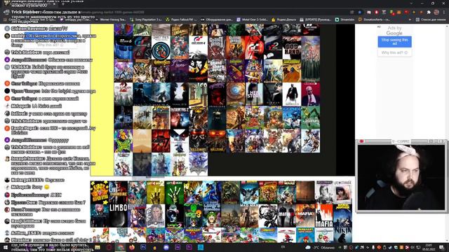Screen dimensions: 449x252
Task: Open File Explorer from the taskbar
Action: click(x=98, y=247)
